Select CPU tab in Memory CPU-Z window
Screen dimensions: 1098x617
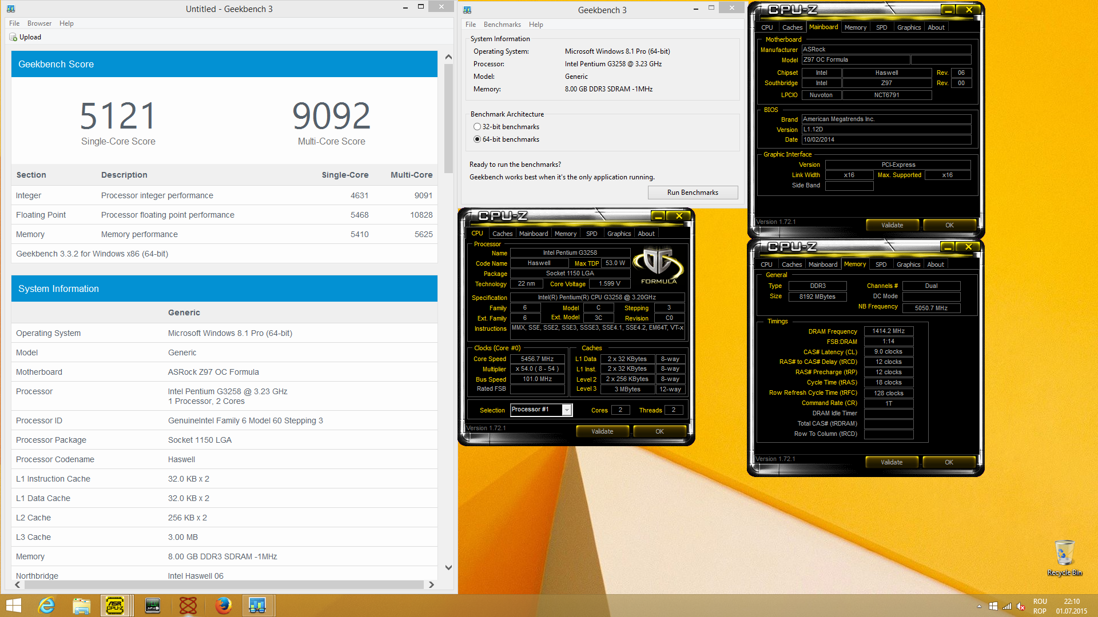point(766,265)
